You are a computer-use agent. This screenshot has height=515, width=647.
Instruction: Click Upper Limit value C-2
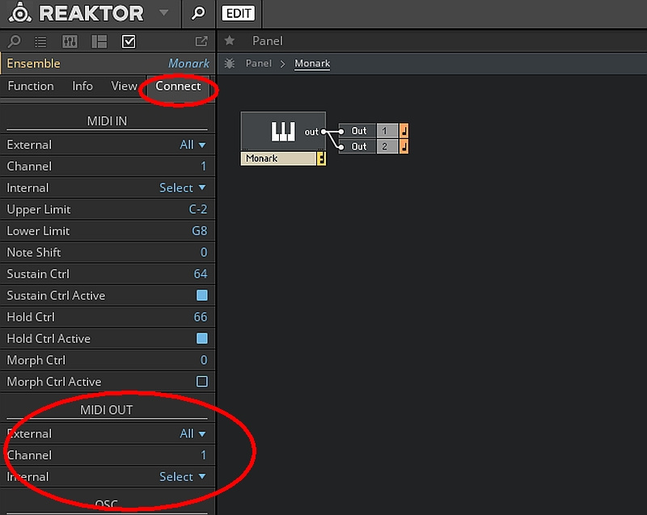tap(198, 209)
